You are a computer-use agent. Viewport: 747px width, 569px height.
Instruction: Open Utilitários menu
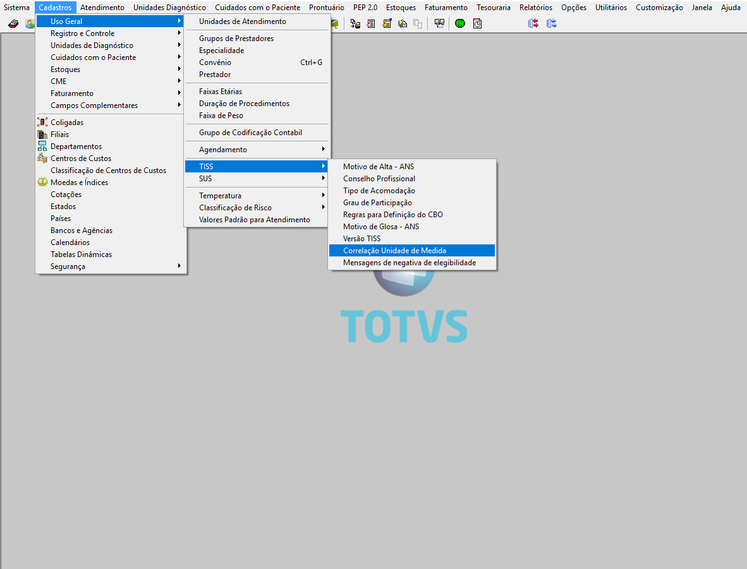(x=611, y=8)
